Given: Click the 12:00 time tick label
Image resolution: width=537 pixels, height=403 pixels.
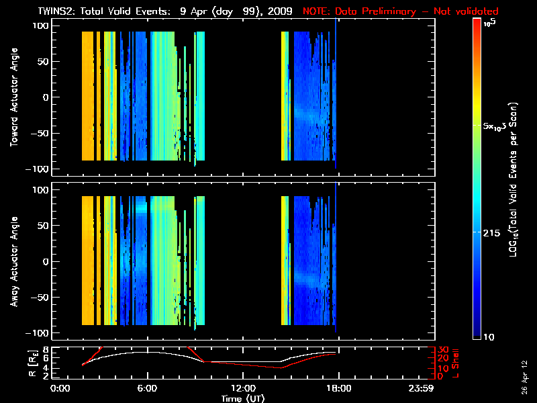Looking at the screenshot, I should coord(243,388).
